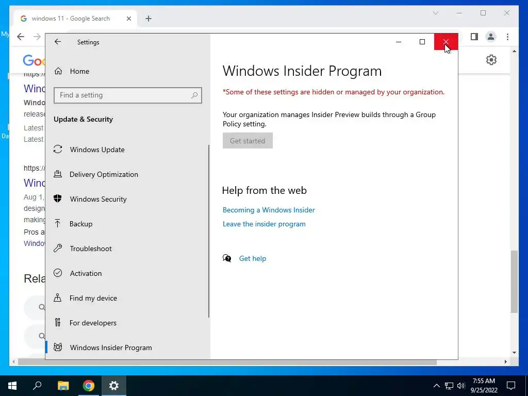Click the Activation checkmark circle icon
Screen dimensions: 528x396
click(x=58, y=273)
